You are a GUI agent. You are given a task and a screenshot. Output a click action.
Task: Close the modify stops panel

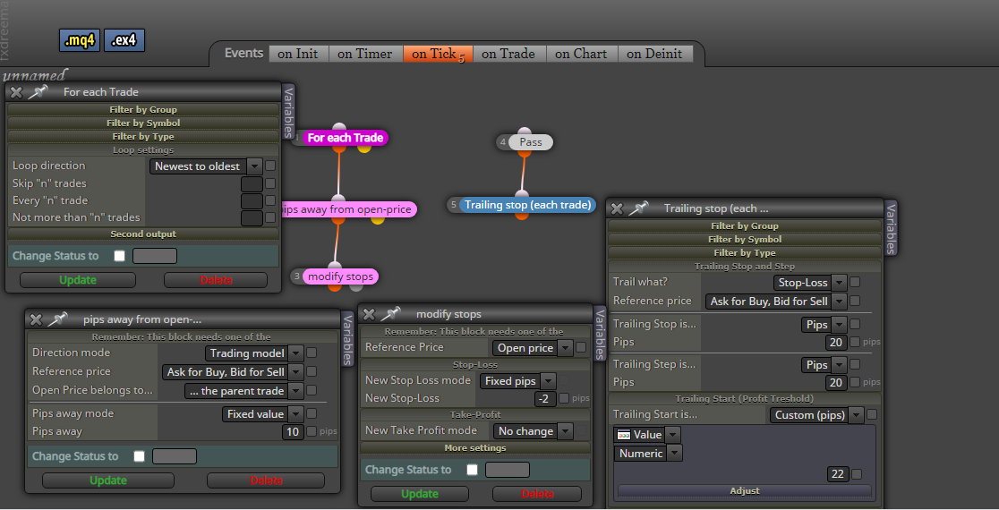[368, 314]
